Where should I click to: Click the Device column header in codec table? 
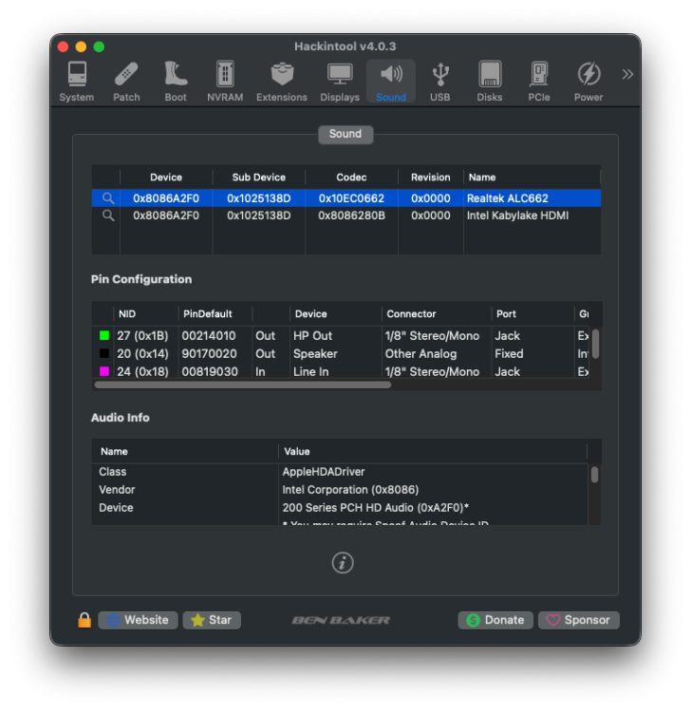point(166,178)
